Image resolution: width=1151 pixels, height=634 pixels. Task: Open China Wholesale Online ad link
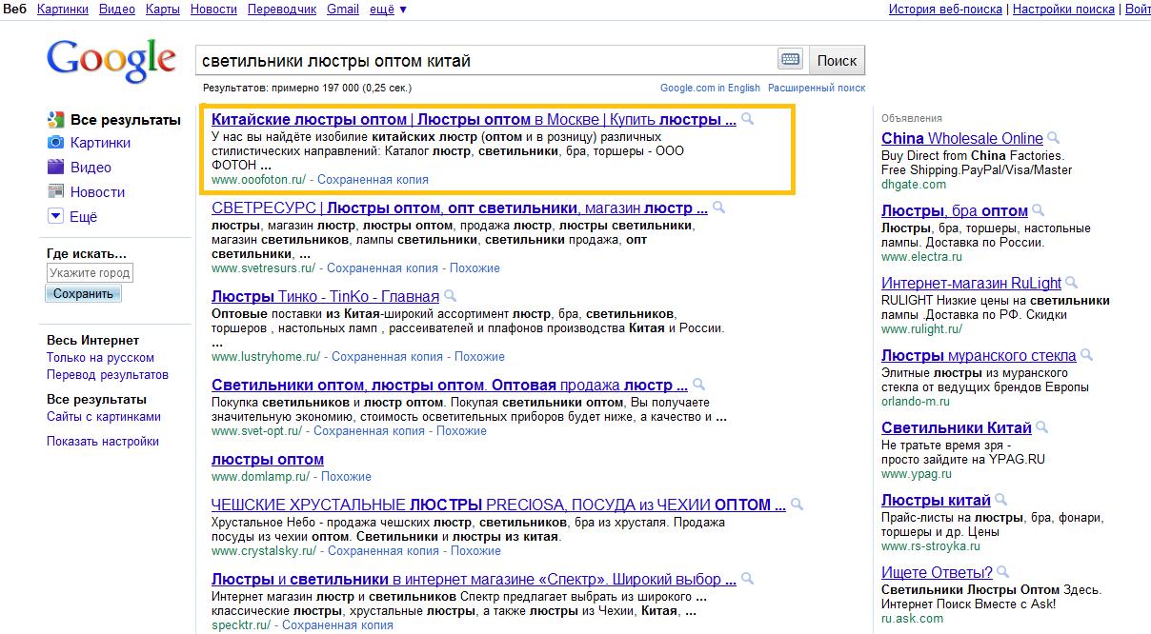pos(962,139)
